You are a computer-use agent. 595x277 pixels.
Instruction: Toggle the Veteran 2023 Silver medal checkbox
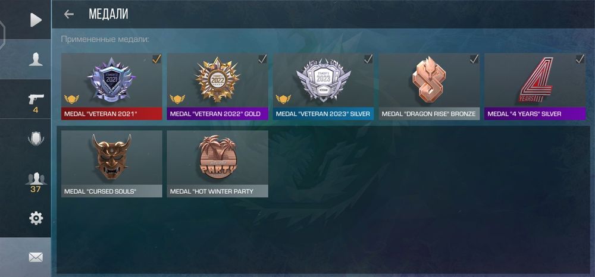(x=368, y=59)
